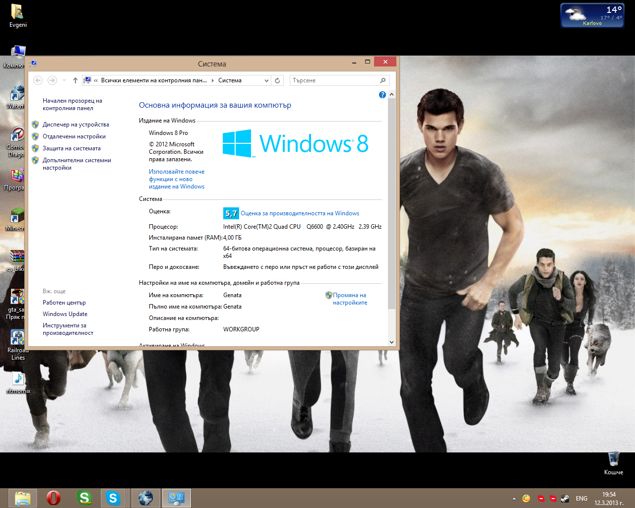The width and height of the screenshot is (635, 508).
Task: Click the Система window title icon
Action: click(x=33, y=63)
